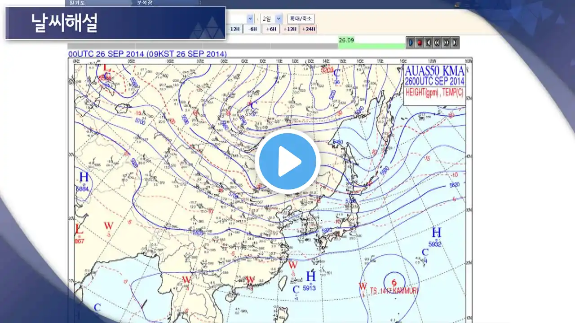Open the 2일 day dropdown
The width and height of the screenshot is (575, 323).
pyautogui.click(x=271, y=19)
